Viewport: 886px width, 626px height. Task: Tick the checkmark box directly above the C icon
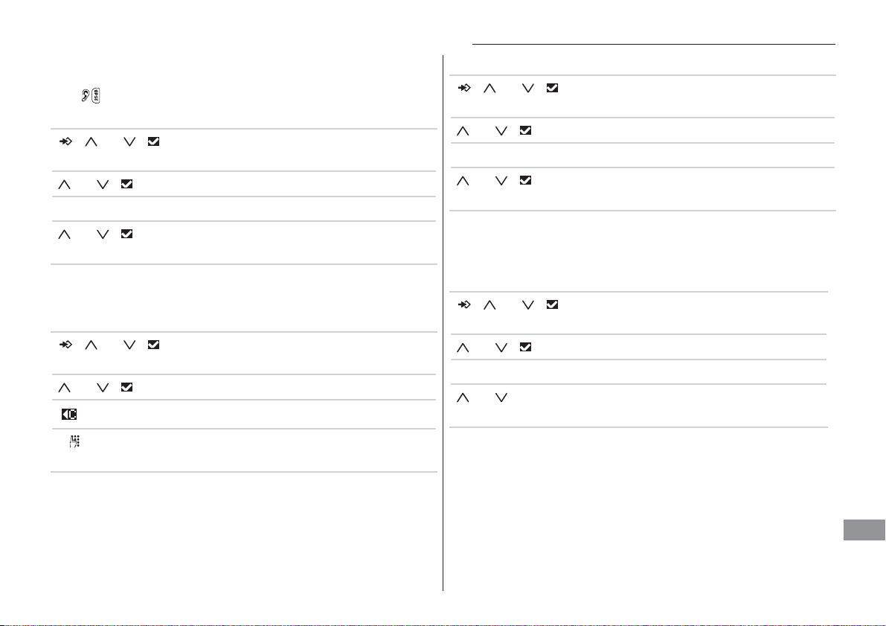126,387
